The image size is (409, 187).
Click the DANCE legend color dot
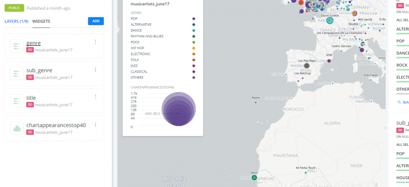tap(194, 31)
